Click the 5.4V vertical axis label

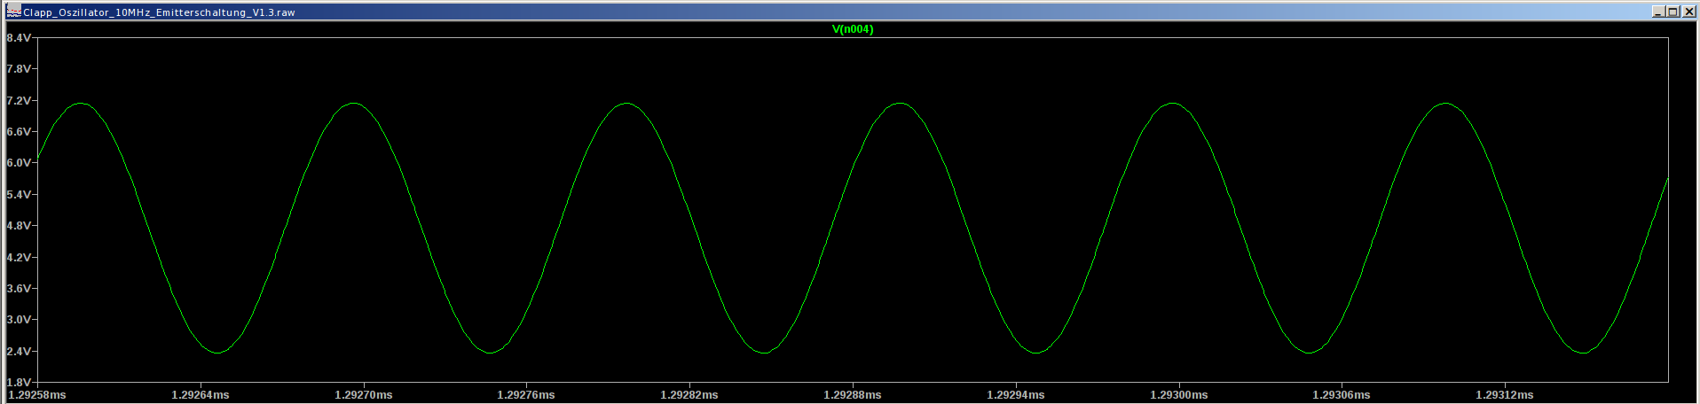(19, 194)
